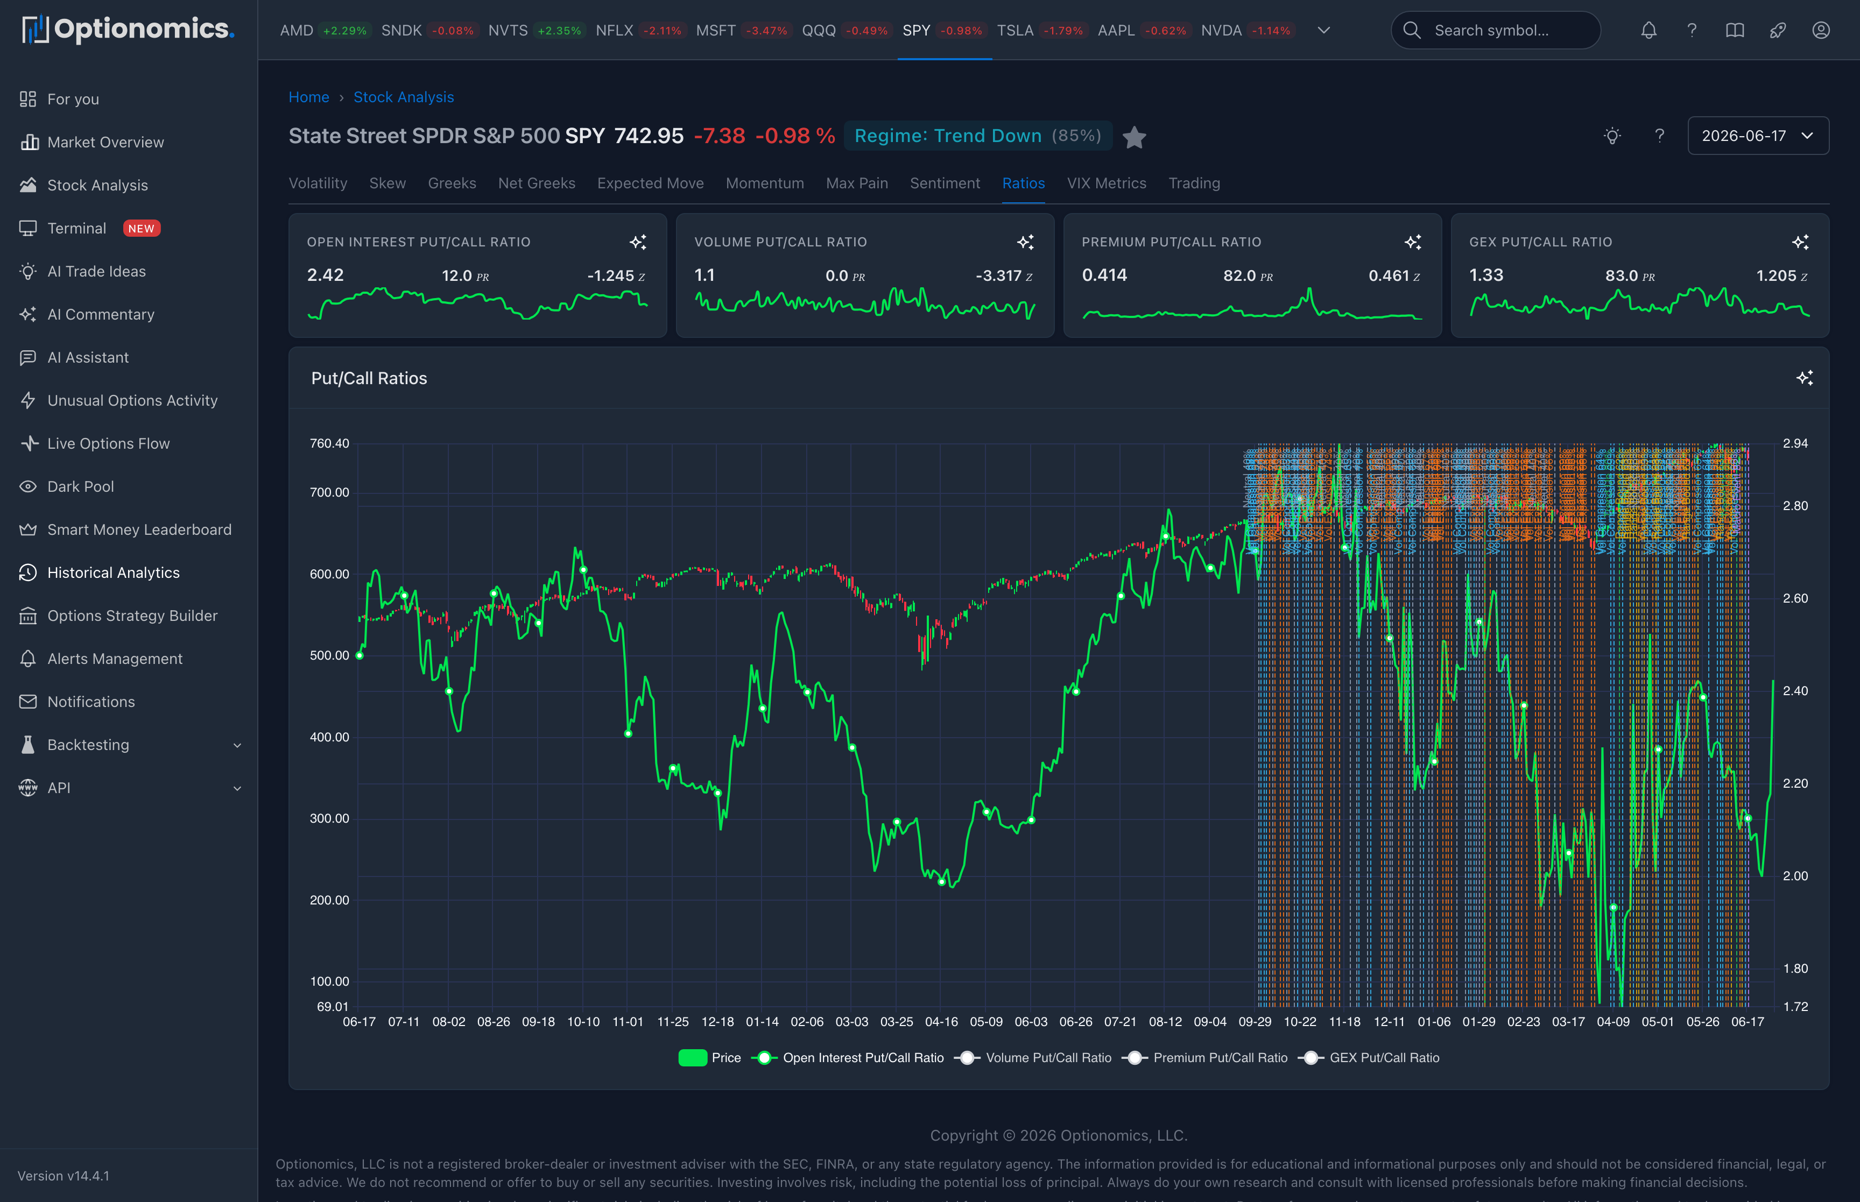Viewport: 1860px width, 1202px height.
Task: Switch to the Expected Move tab
Action: pos(650,183)
